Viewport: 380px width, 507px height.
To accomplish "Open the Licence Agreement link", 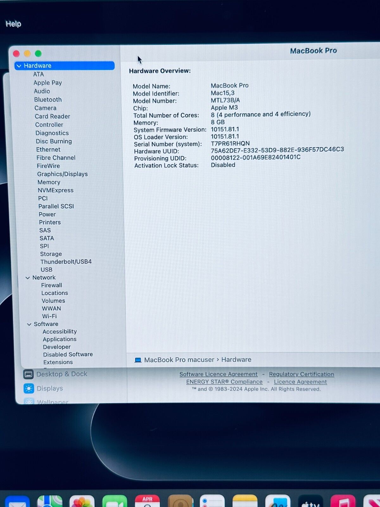I will (x=300, y=382).
